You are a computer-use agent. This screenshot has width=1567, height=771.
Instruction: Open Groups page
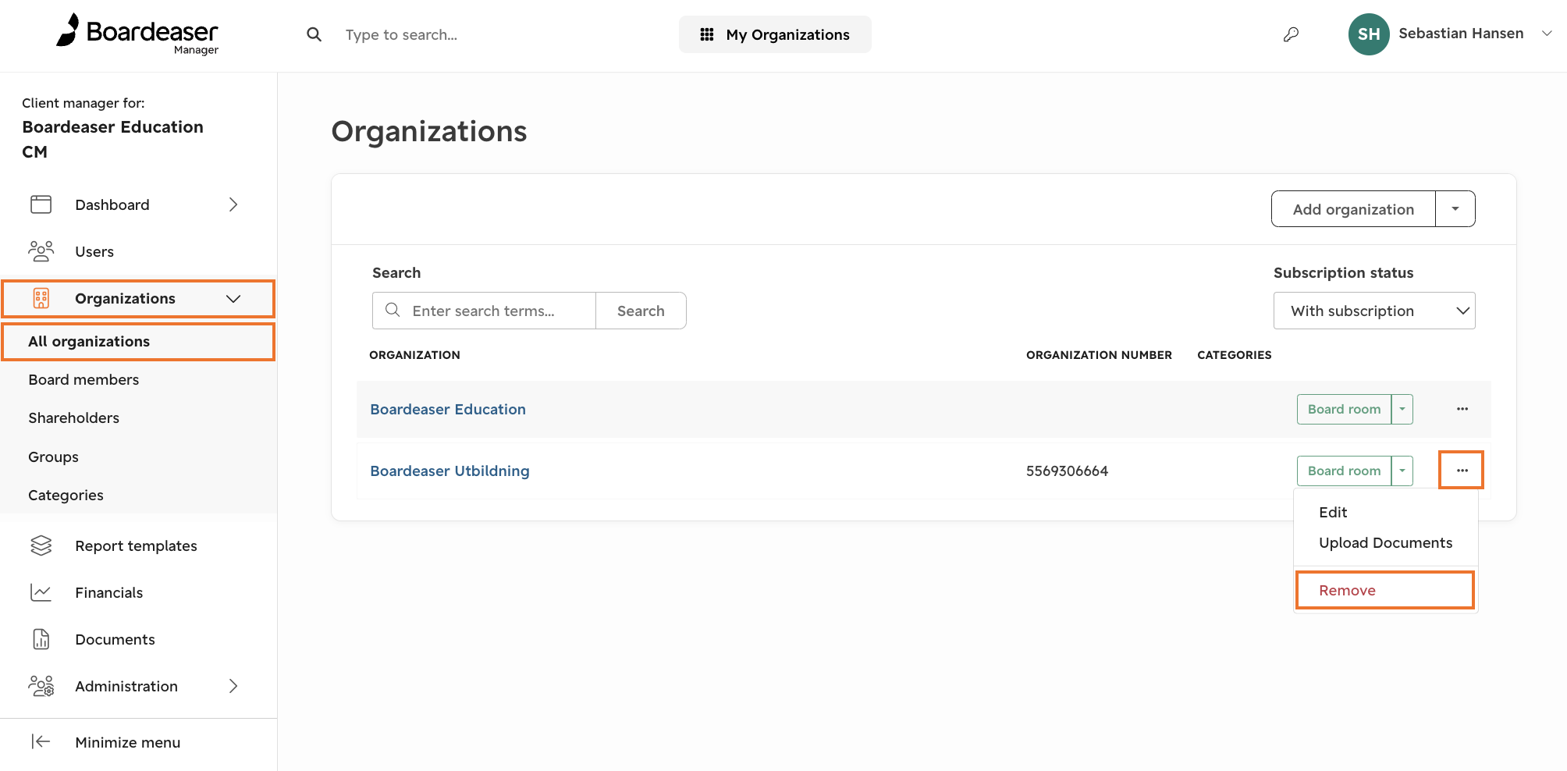[x=53, y=457]
